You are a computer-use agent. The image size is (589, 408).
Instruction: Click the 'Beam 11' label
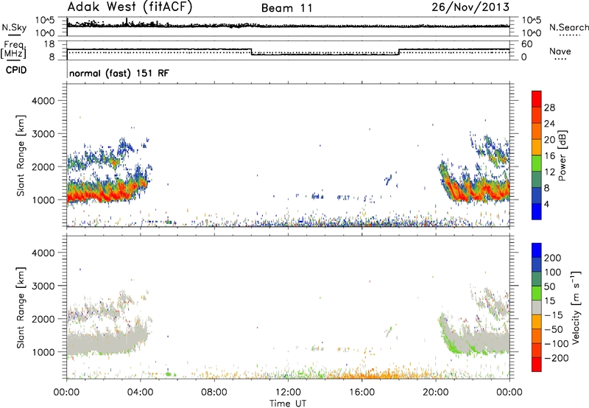coord(287,8)
